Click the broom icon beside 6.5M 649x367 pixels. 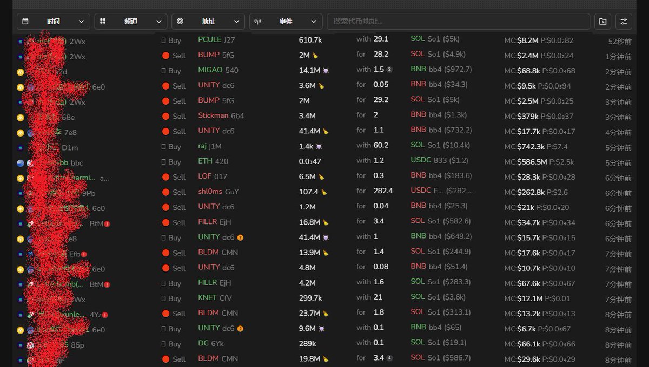(322, 177)
